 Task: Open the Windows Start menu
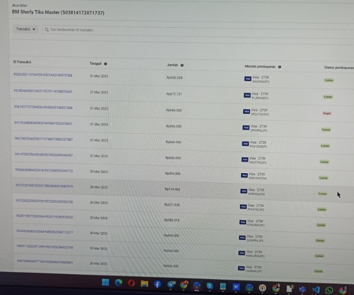(105, 283)
